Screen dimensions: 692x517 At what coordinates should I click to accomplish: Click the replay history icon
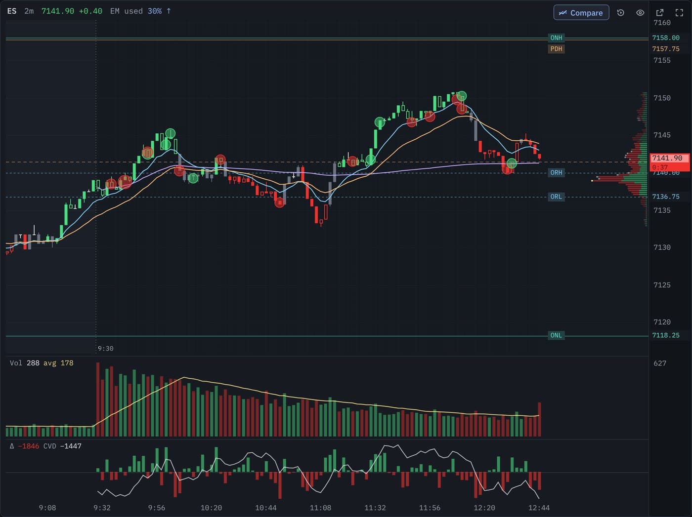click(x=621, y=13)
